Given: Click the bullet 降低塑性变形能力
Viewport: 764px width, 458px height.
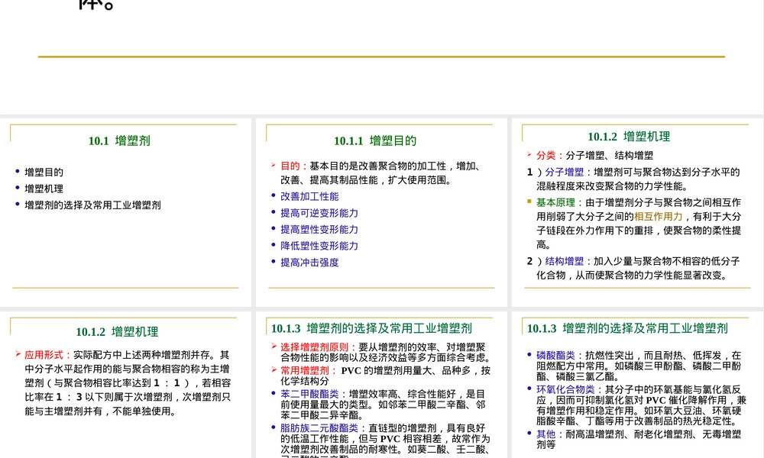Looking at the screenshot, I should click(x=319, y=247).
